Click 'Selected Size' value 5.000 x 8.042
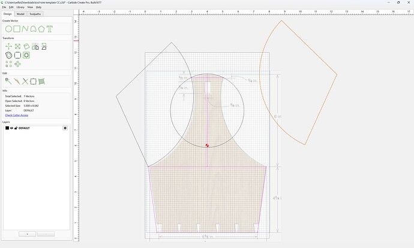Screen dimensions: 414x248 click(31, 105)
